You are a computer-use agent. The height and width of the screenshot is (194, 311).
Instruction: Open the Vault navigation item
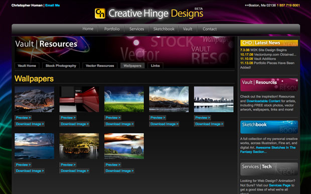point(188,29)
